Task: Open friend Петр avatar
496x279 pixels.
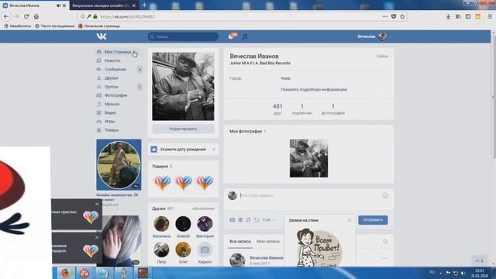Action: click(161, 250)
